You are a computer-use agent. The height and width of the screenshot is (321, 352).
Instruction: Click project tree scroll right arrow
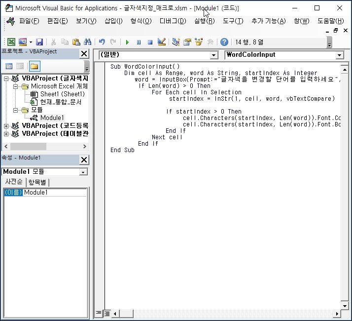(85, 147)
